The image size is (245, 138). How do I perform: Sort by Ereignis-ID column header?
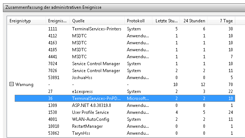tap(58, 21)
